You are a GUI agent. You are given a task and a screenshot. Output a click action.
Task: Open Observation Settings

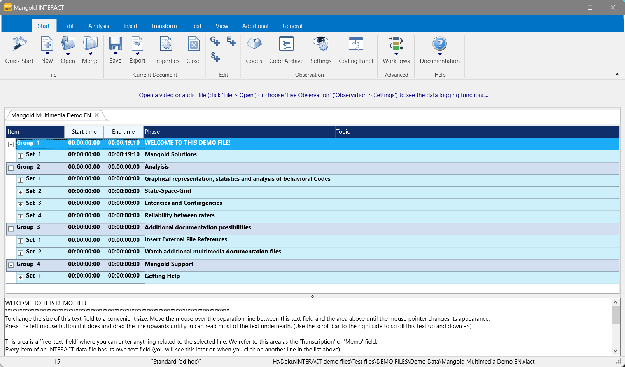(321, 44)
